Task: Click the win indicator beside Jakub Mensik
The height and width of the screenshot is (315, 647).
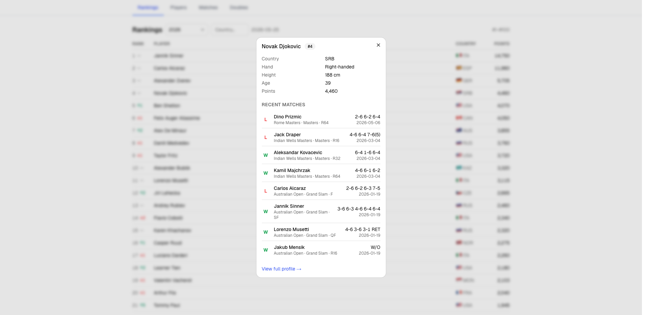Action: point(266,250)
